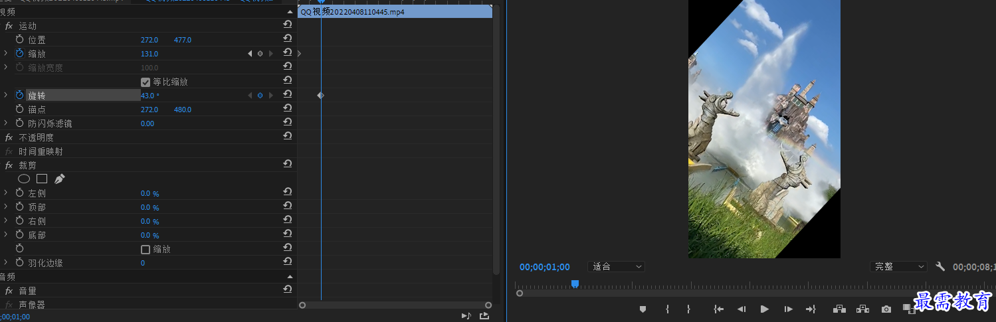Uncheck the 等比缩放 checkbox
Viewport: 996px width, 322px height.
point(146,82)
